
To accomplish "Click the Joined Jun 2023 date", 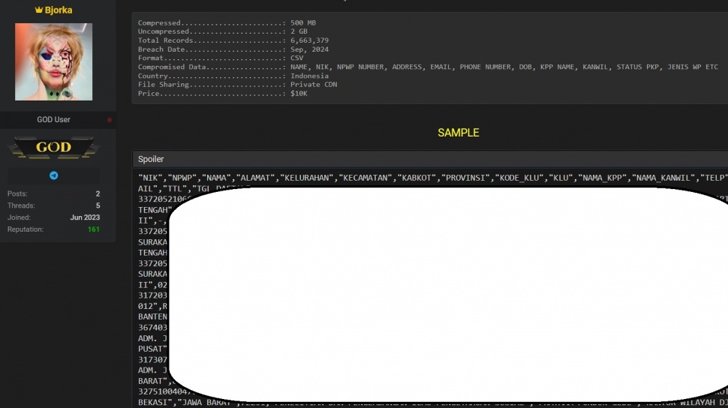I will click(x=86, y=217).
